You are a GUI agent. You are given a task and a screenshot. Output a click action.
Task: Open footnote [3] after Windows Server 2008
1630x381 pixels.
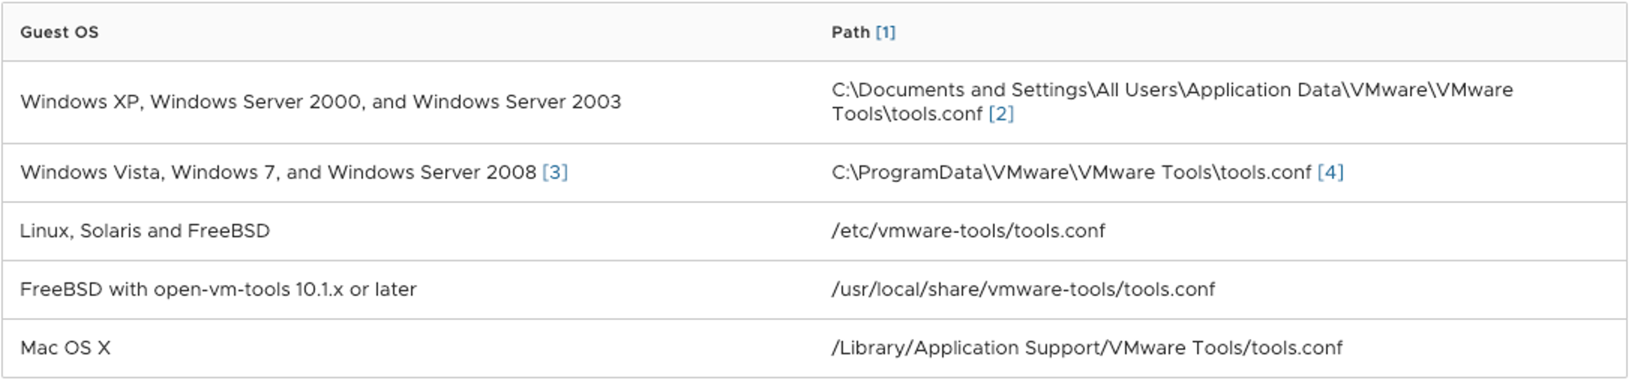point(555,172)
